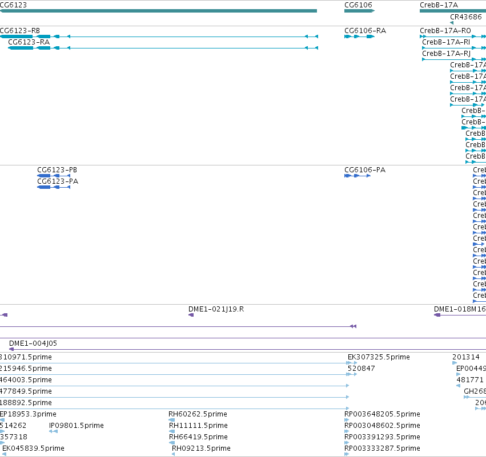Image resolution: width=486 pixels, height=457 pixels.
Task: Click the RH60262.5prime arrow glyph
Action: 172,420
